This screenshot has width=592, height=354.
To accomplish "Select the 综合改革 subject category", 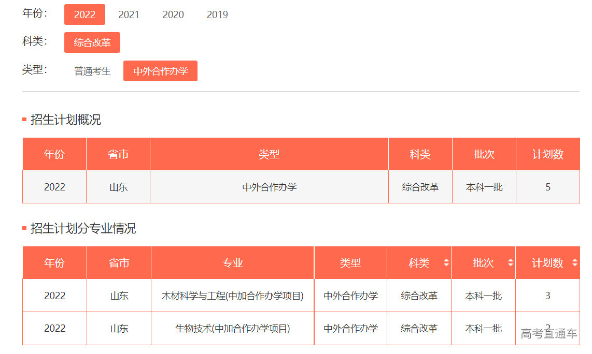I will click(x=92, y=42).
